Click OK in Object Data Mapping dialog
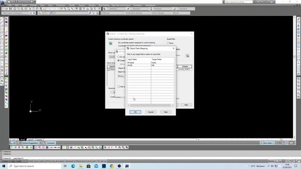Image resolution: width=301 pixels, height=169 pixels. click(x=135, y=112)
